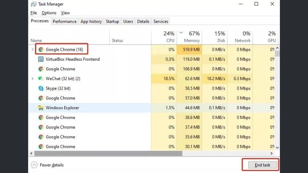Click the vertical scrollbar thumb
Image resolution: width=308 pixels, height=173 pixels.
tap(277, 53)
